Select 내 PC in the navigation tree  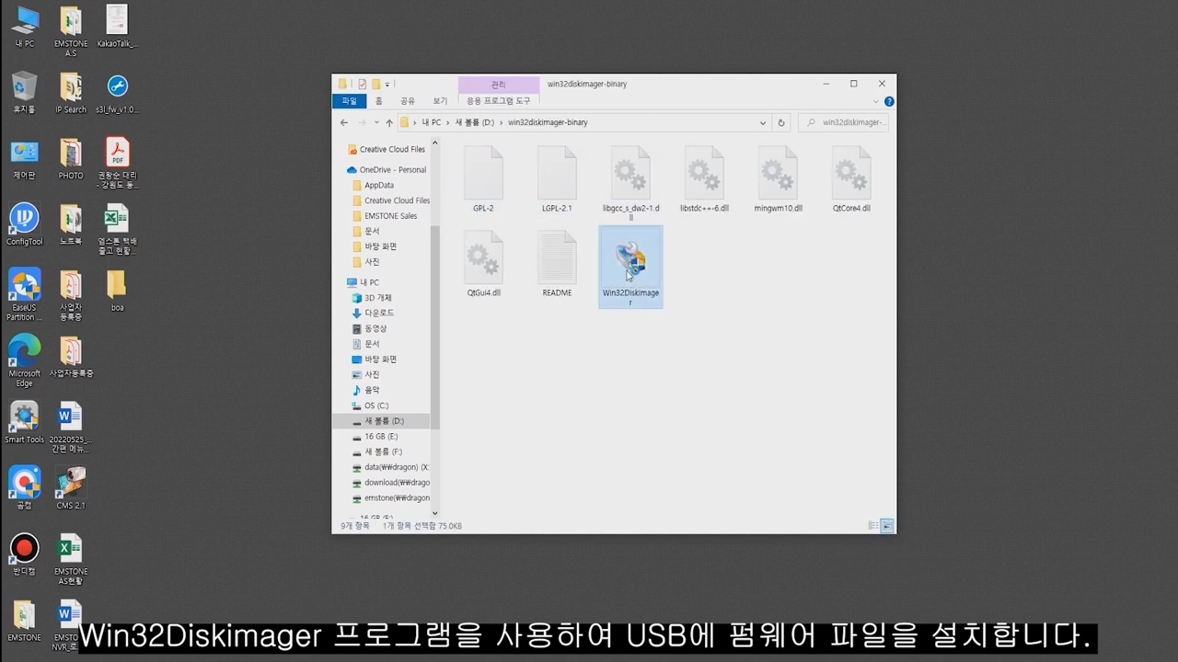pos(363,282)
